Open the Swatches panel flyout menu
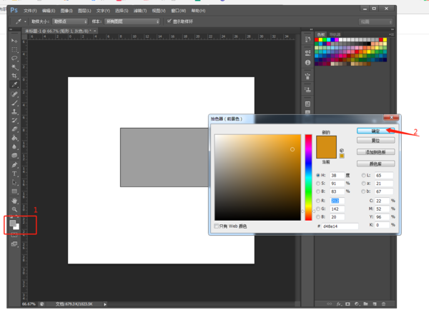 click(x=392, y=34)
